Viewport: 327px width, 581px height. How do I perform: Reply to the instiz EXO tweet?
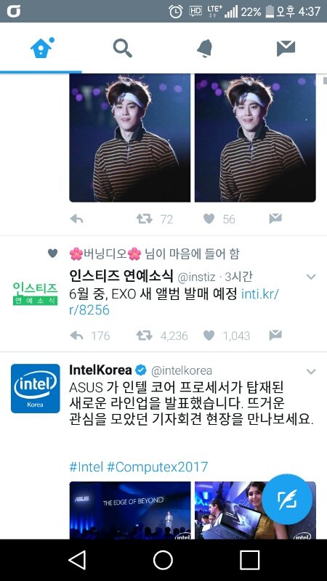76,336
